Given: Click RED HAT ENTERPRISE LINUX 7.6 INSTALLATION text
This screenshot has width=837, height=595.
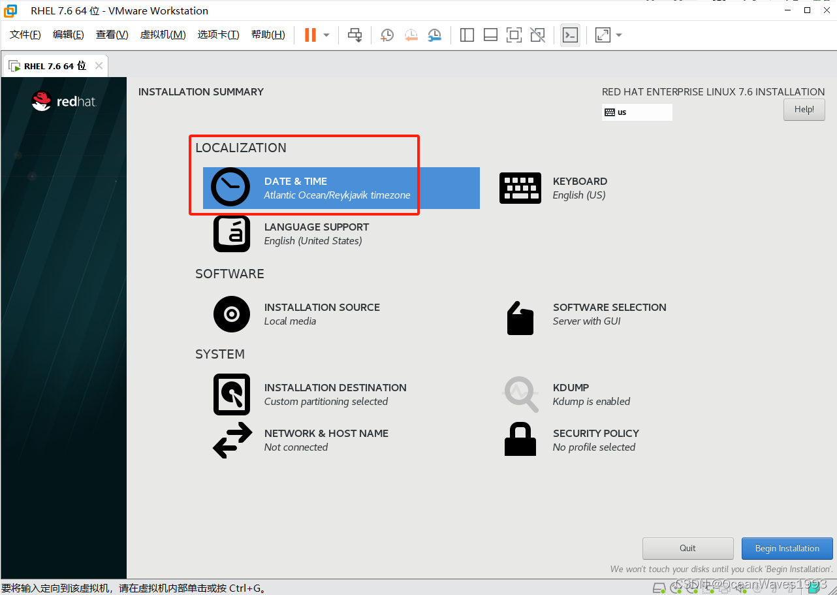Looking at the screenshot, I should pyautogui.click(x=714, y=92).
